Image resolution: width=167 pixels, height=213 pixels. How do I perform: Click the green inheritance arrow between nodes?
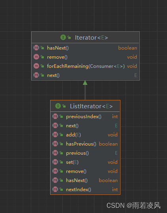click(x=85, y=90)
